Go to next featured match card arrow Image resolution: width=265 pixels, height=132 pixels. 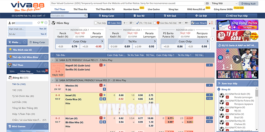[212, 39]
